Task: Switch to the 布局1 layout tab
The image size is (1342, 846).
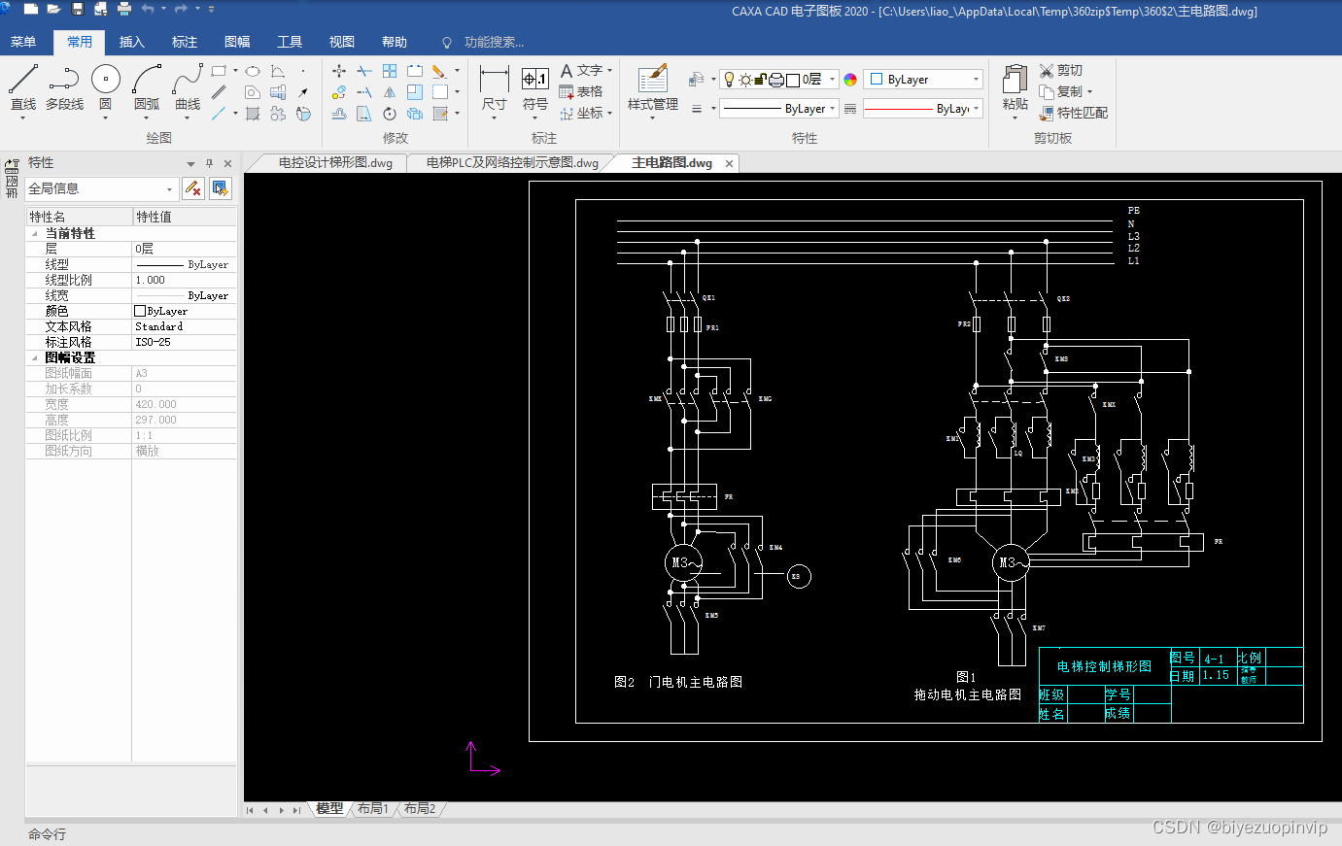Action: click(372, 808)
